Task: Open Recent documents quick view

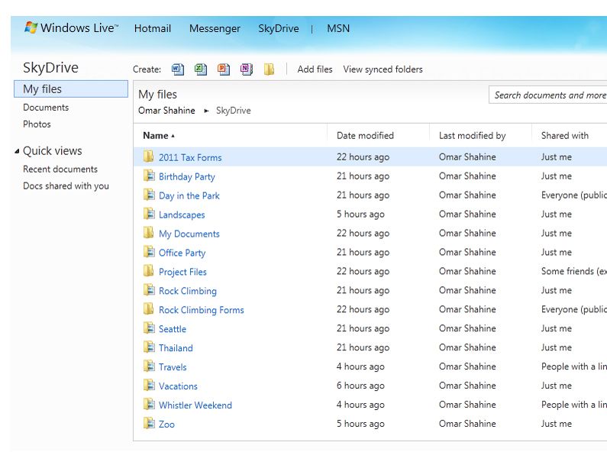Action: point(60,169)
